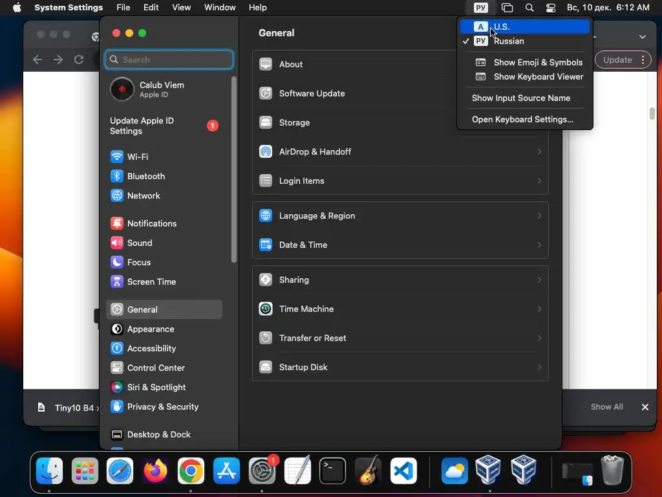Click the Chrome page scrollbar thumb
The width and height of the screenshot is (662, 497).
(652, 113)
